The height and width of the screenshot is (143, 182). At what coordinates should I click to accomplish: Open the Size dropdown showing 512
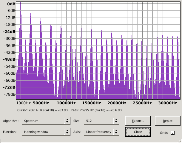pyautogui.click(x=101, y=121)
